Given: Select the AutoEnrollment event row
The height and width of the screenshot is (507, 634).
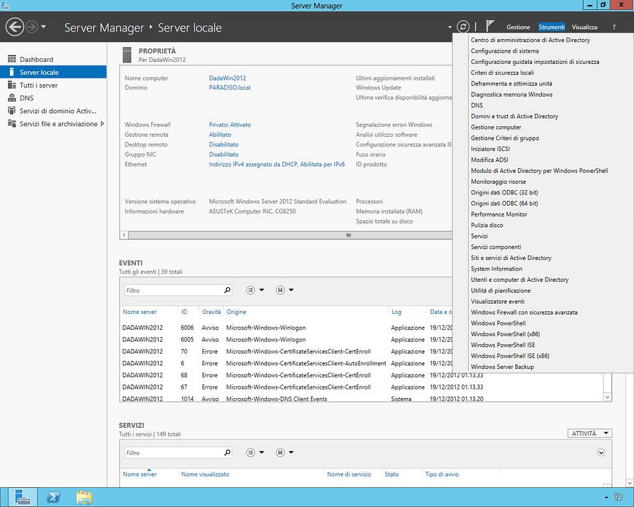Looking at the screenshot, I should (287, 363).
